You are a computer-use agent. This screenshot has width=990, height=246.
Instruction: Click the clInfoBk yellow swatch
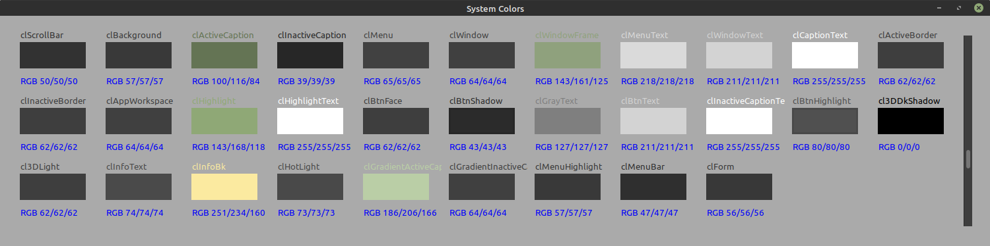(224, 187)
